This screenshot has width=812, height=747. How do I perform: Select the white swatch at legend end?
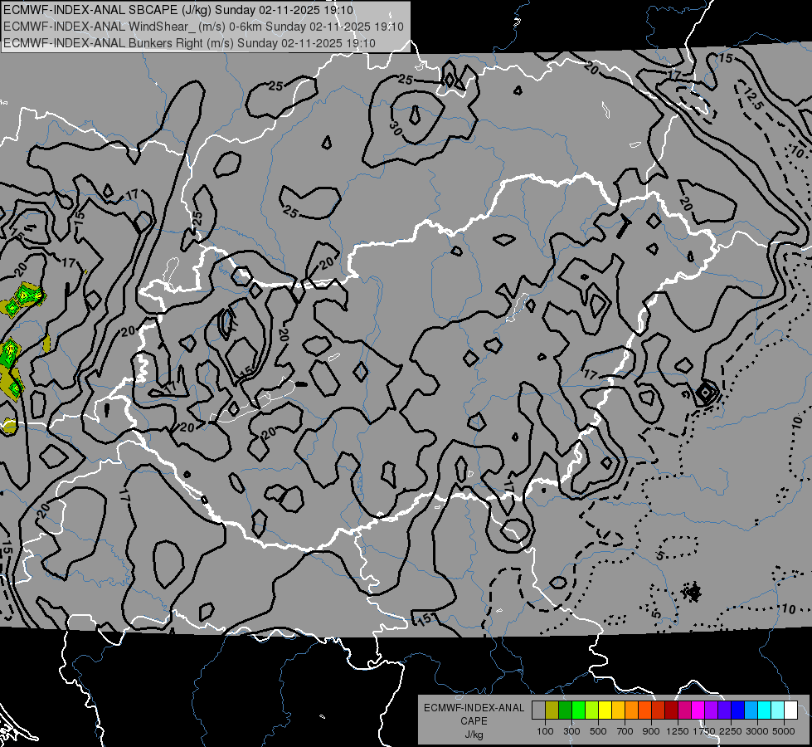[790, 710]
